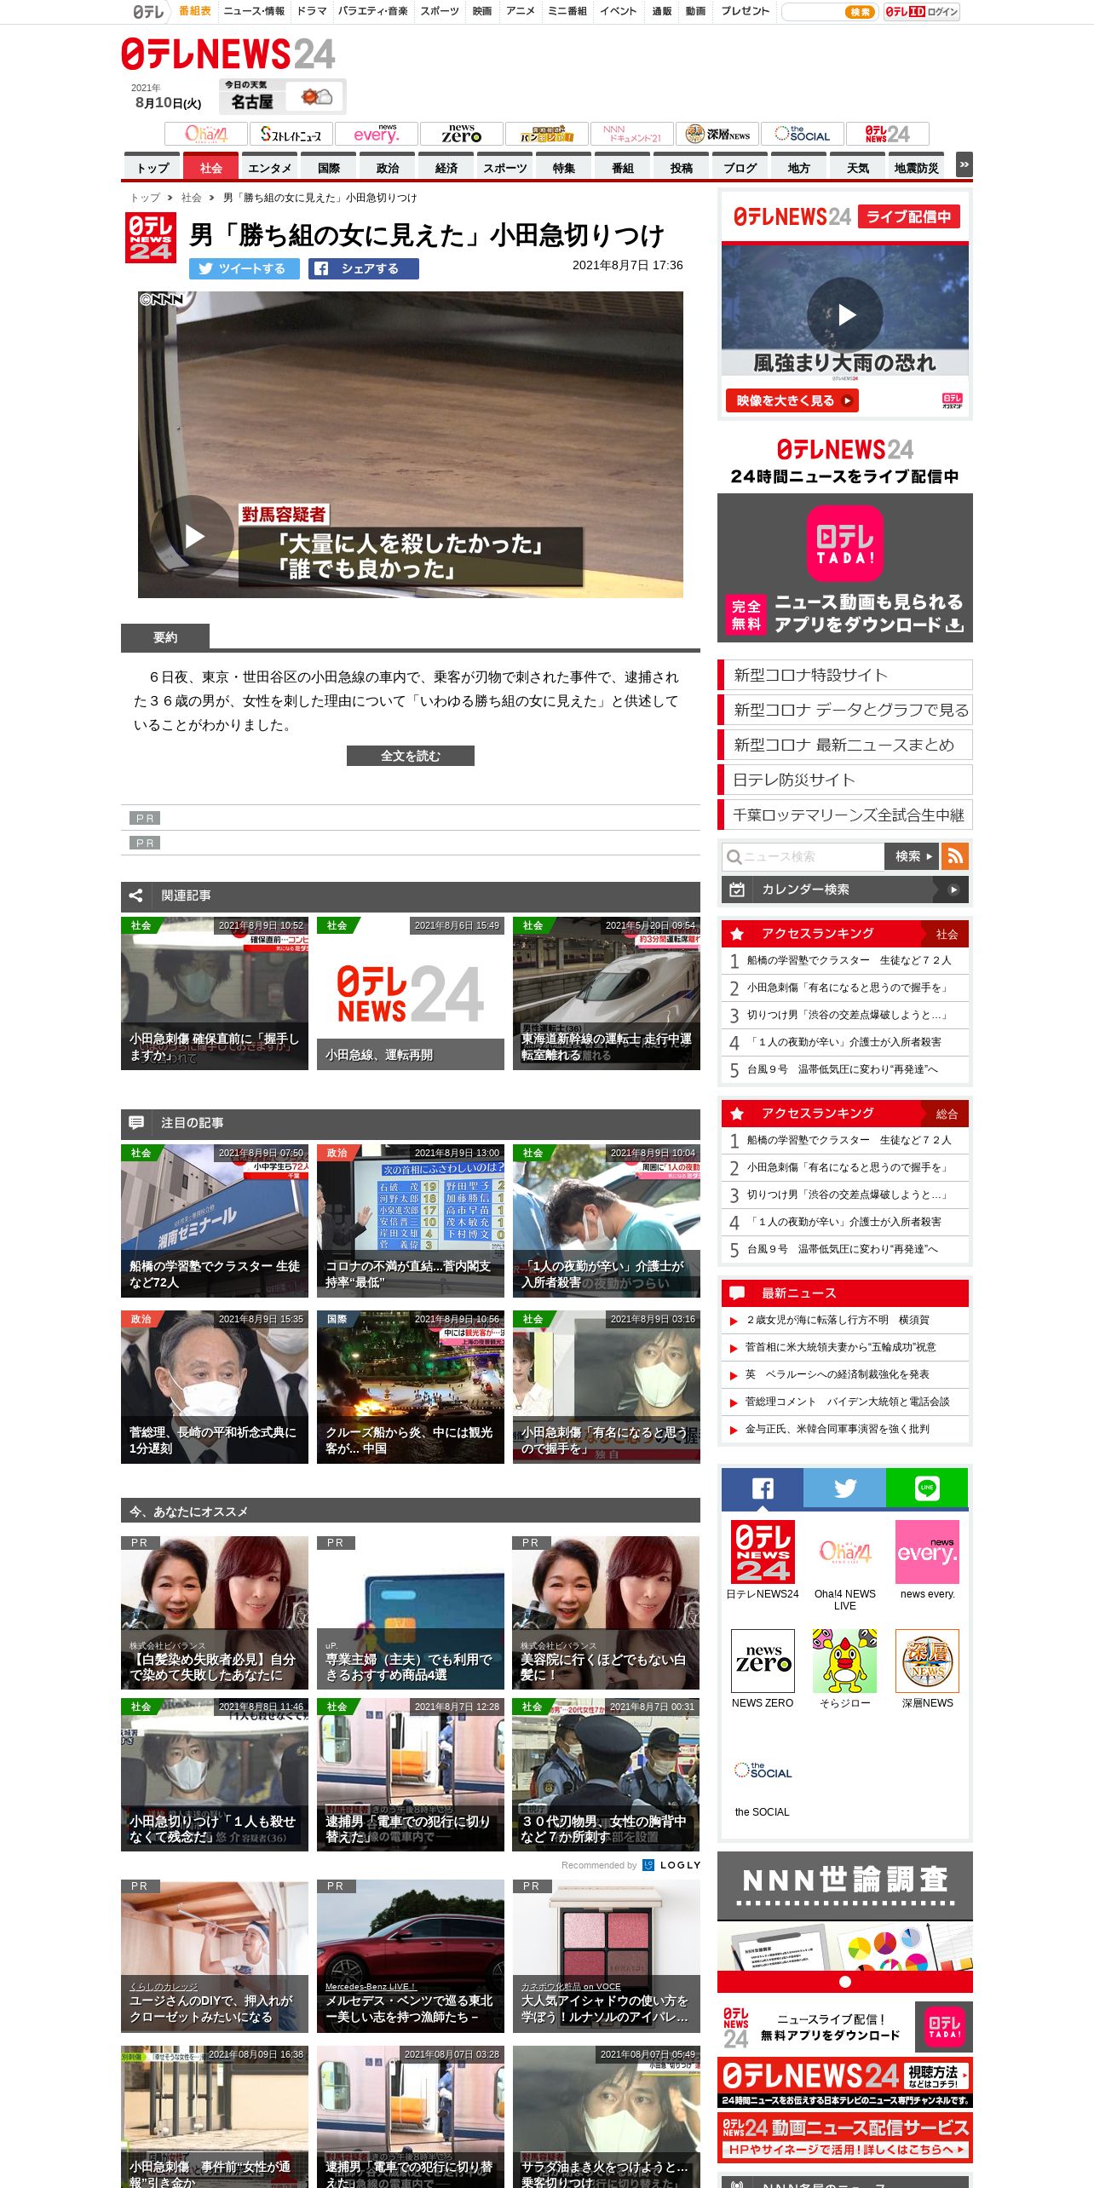Click the Oha!4 program logo
Viewport: 1094px width, 2188px height.
(206, 134)
